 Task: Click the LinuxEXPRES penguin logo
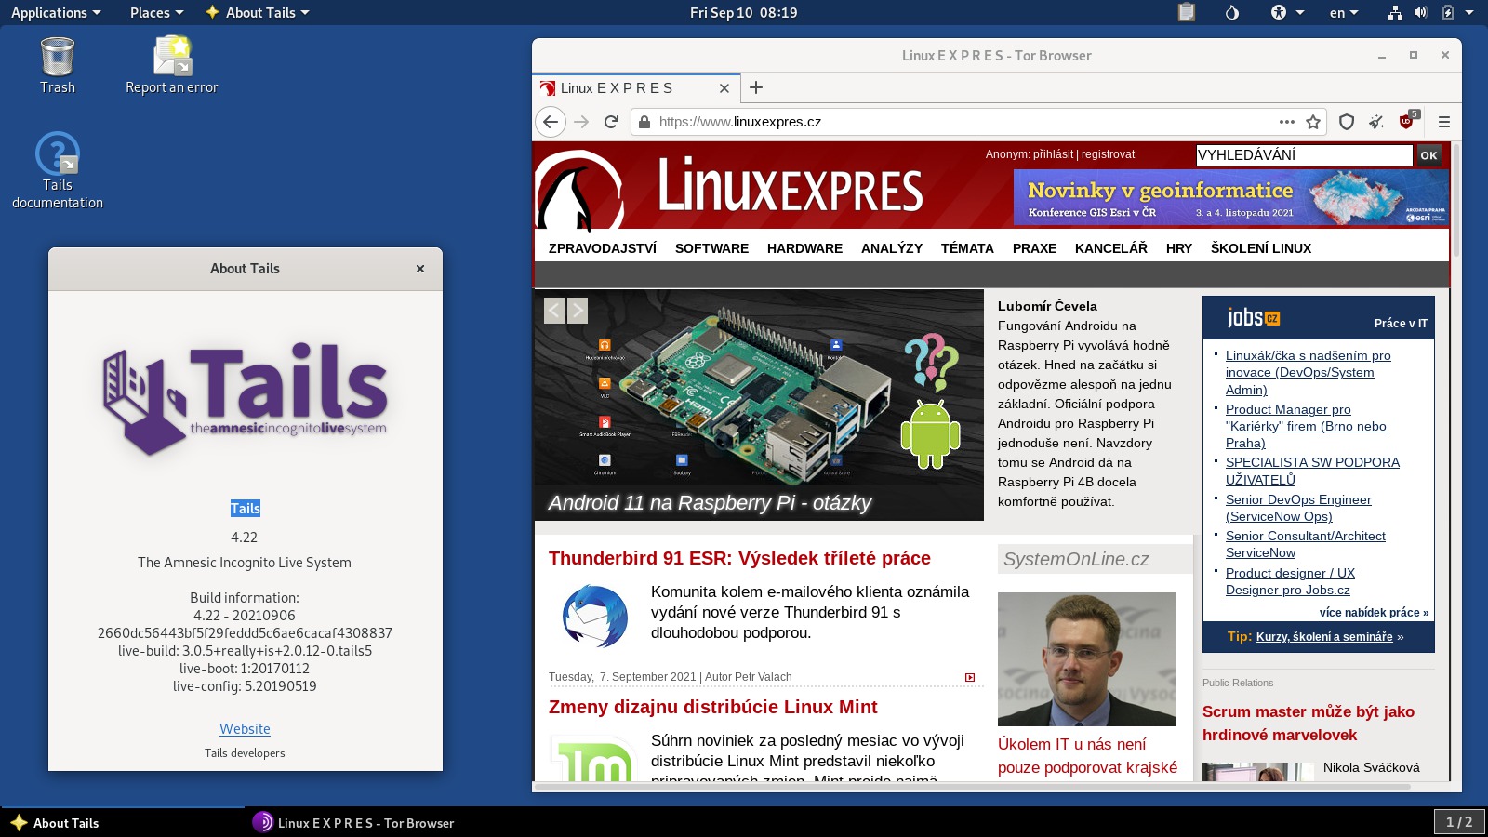(578, 190)
